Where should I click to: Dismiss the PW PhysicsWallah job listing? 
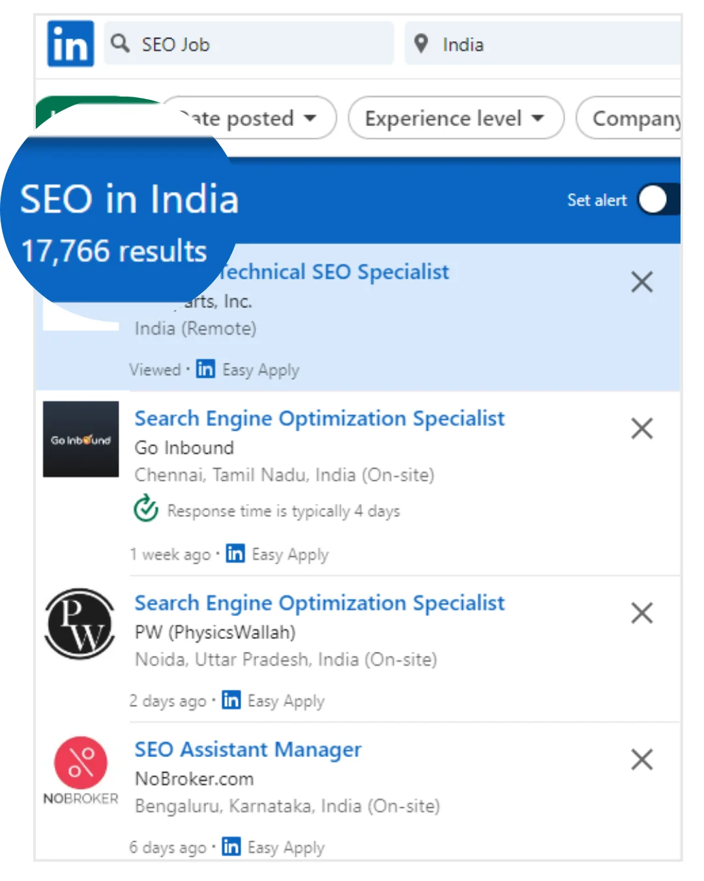(642, 613)
